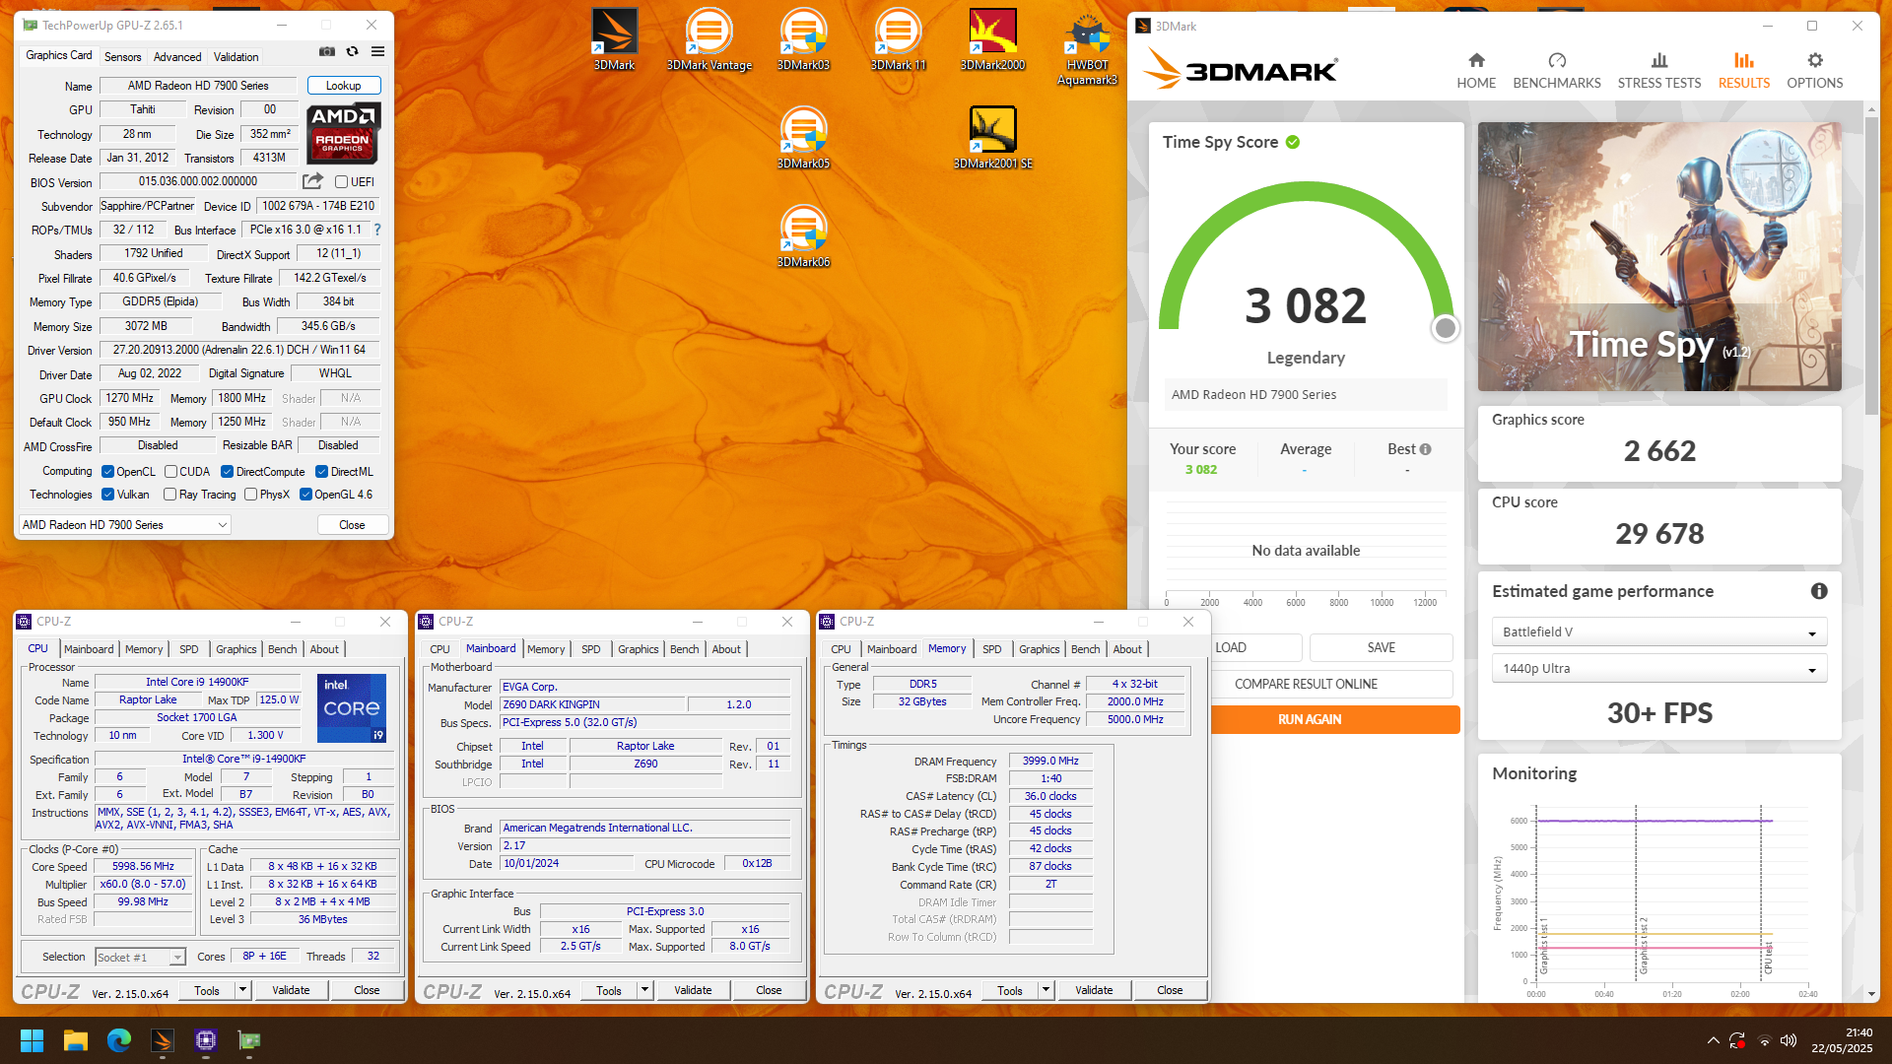
Task: Expand Tools dropdown arrow in CPU tab CPU-Z window
Action: coord(242,990)
